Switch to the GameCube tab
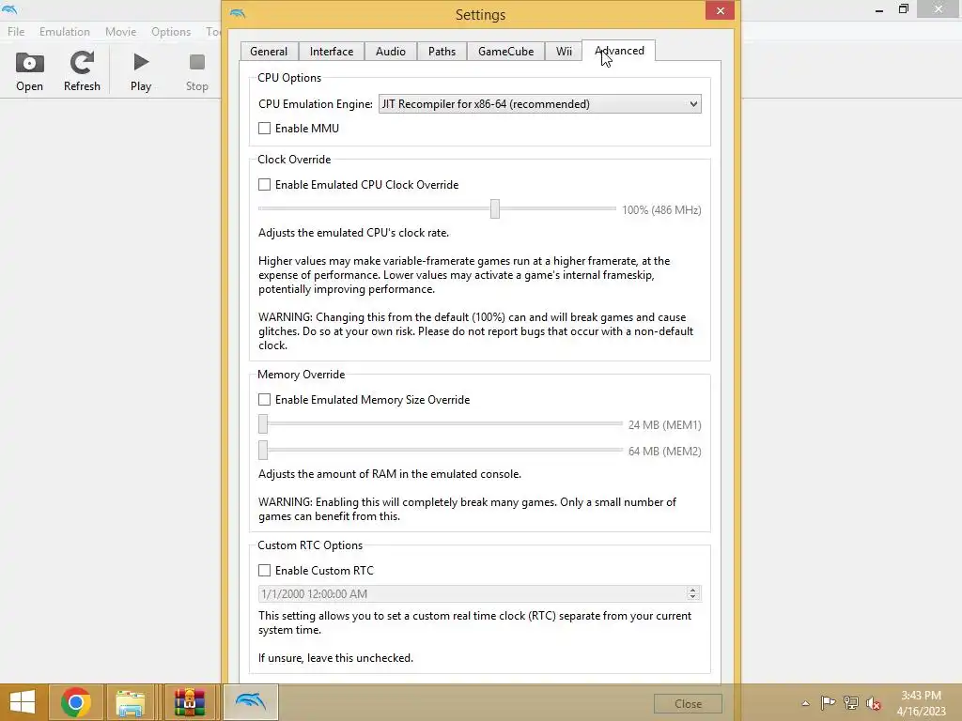 coord(505,52)
